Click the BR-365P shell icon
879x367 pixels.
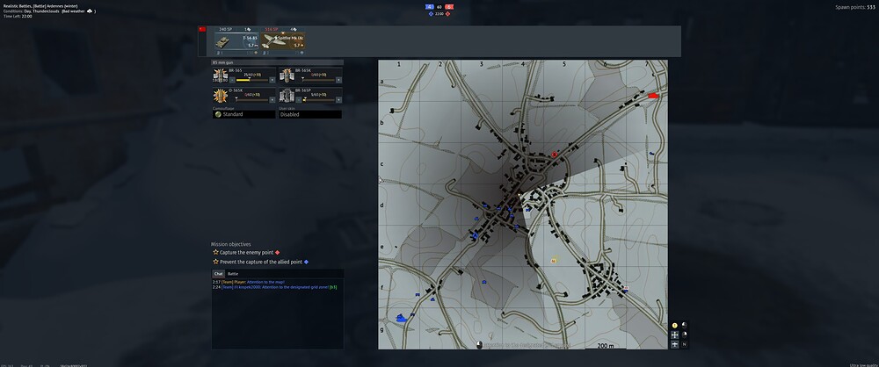tap(287, 97)
